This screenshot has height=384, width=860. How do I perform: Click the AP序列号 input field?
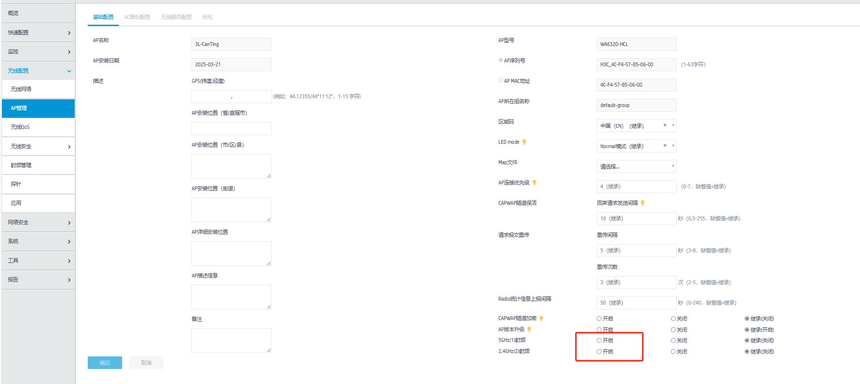[x=637, y=64]
